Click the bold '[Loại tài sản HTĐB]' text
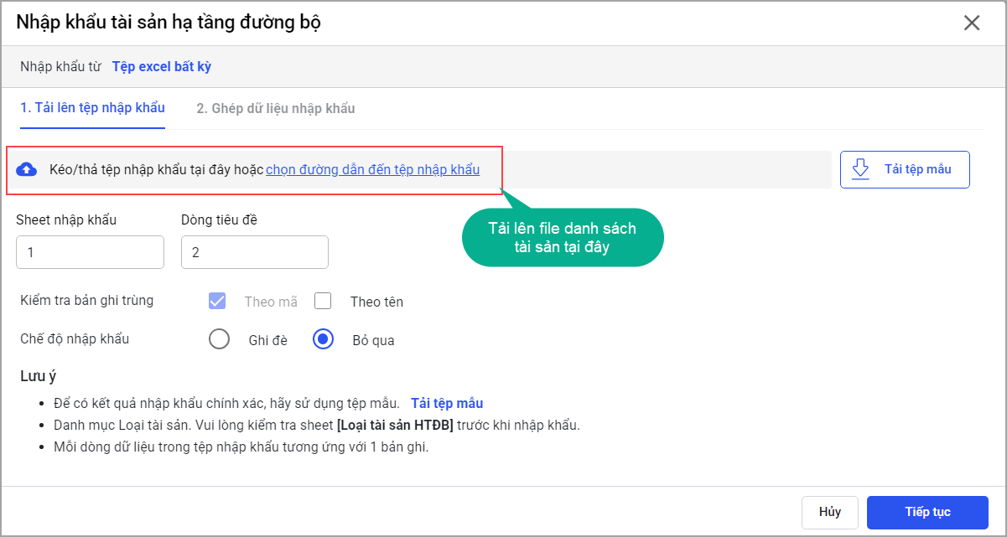This screenshot has height=537, width=1007. (x=389, y=425)
